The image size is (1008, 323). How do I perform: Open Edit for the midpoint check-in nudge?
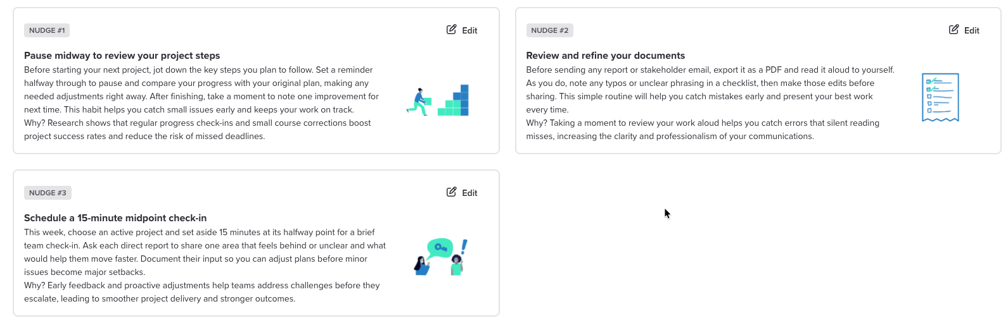[462, 193]
